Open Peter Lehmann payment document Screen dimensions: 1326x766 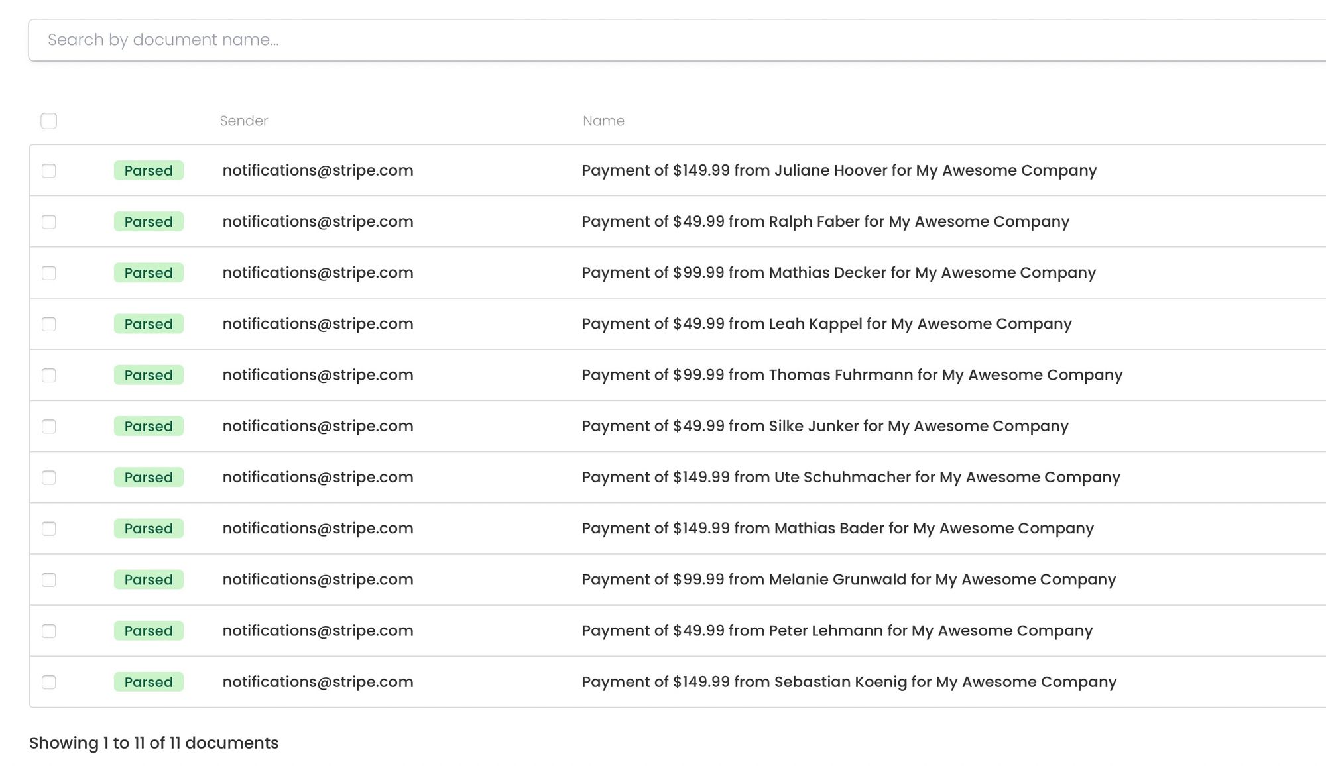837,631
